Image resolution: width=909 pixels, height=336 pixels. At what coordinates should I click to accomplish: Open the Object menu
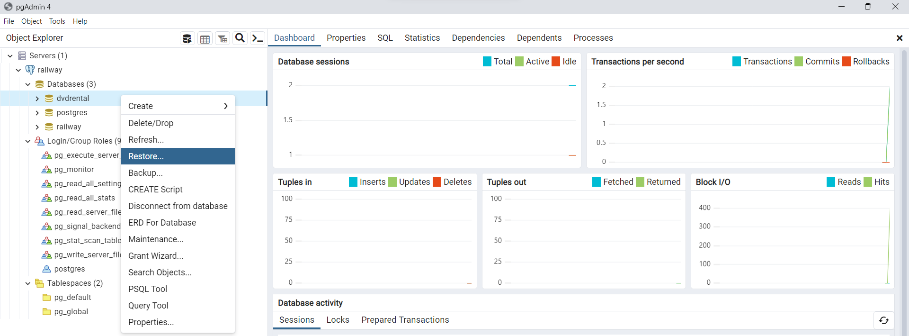[32, 21]
